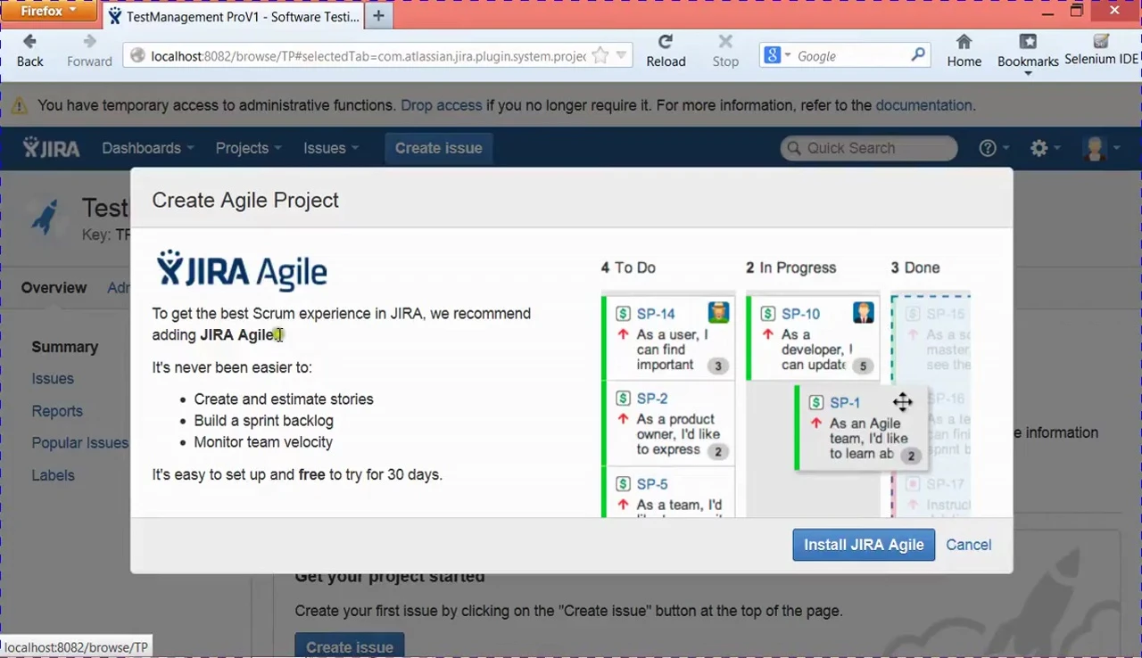Click Install JIRA Agile button
This screenshot has height=658, width=1142.
click(864, 545)
